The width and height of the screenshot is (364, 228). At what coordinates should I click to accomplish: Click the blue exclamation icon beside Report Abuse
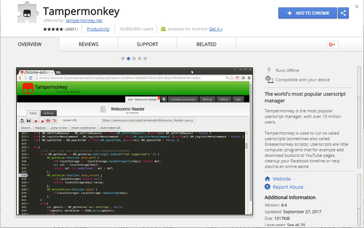pos(267,187)
